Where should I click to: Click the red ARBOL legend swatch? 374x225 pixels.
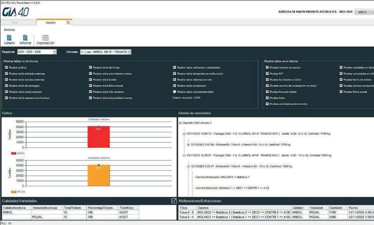[14, 153]
